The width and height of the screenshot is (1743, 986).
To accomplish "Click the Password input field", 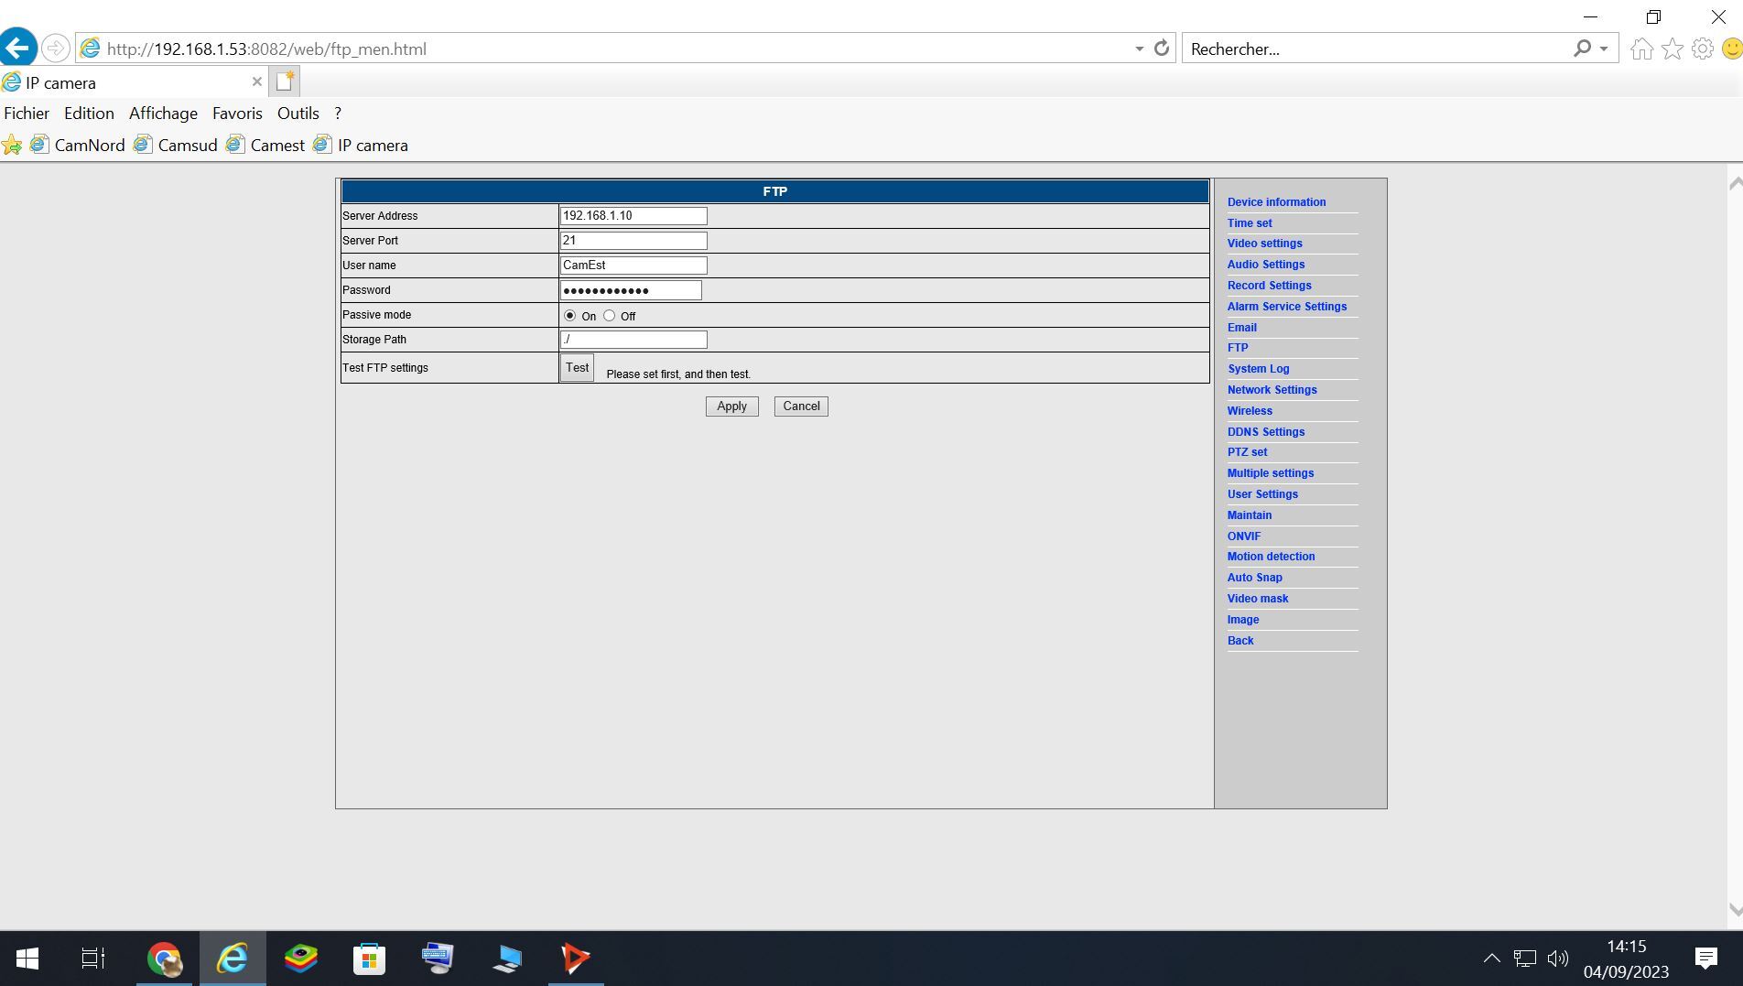I will 631,290.
